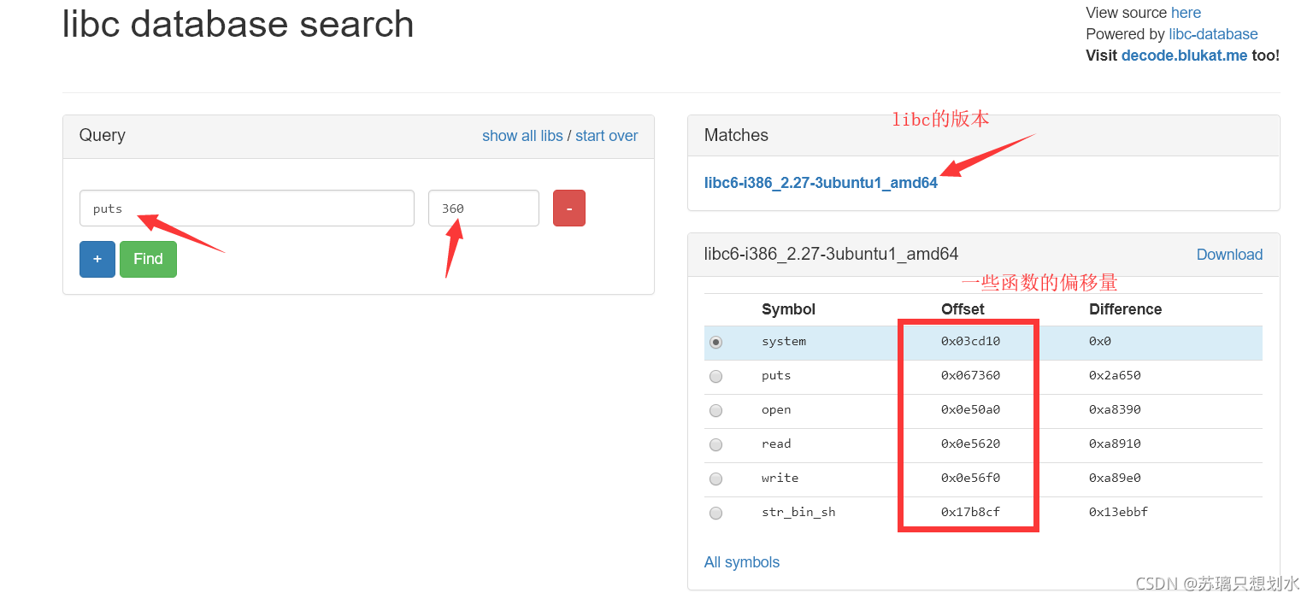The width and height of the screenshot is (1313, 599).
Task: Focus the address field containing 360
Action: pos(484,208)
